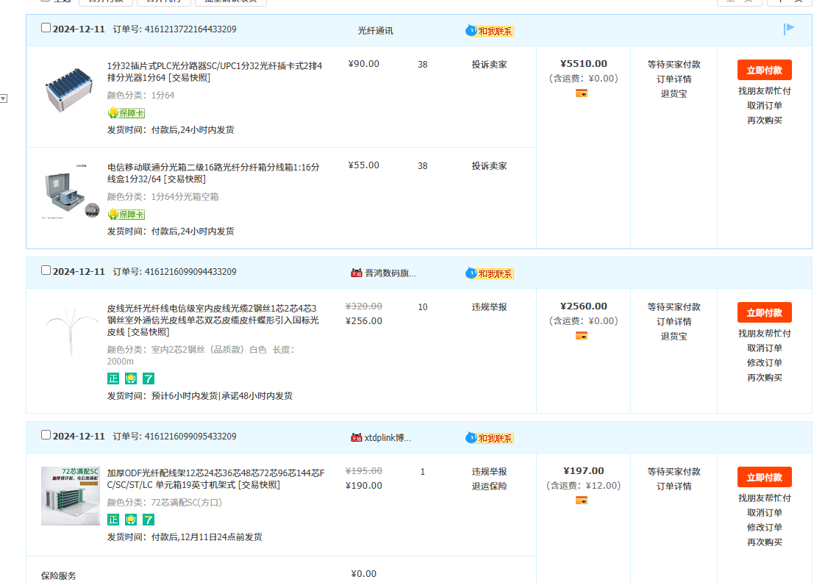
Task: Click 立即付款 for the ¥5510.00 order
Action: coord(764,71)
